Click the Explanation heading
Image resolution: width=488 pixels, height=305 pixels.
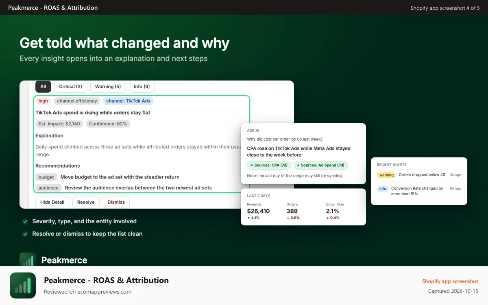click(49, 135)
